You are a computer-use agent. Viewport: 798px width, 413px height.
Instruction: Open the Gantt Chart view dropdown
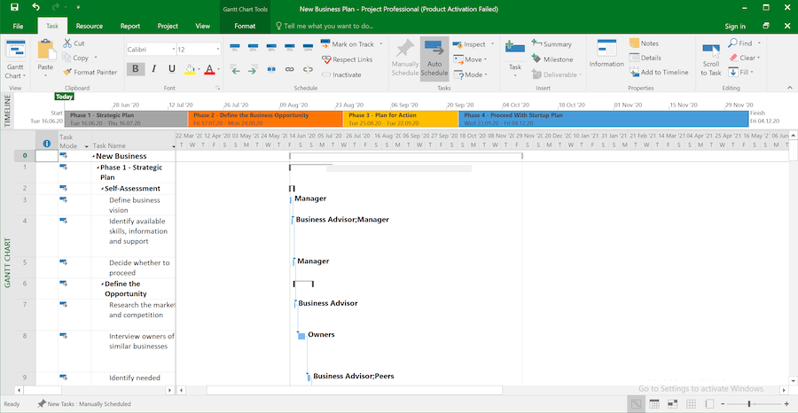pos(15,72)
